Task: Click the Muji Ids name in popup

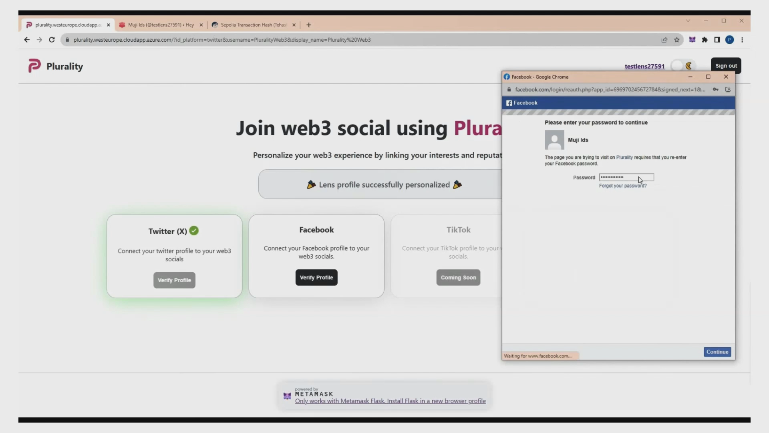Action: pos(578,140)
